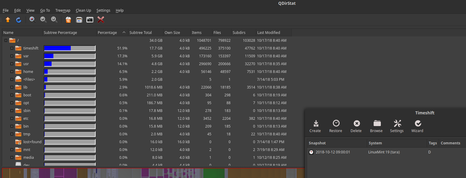This screenshot has height=178, width=466.
Task: Click the lost+found locked folder icon
Action: 19,142
